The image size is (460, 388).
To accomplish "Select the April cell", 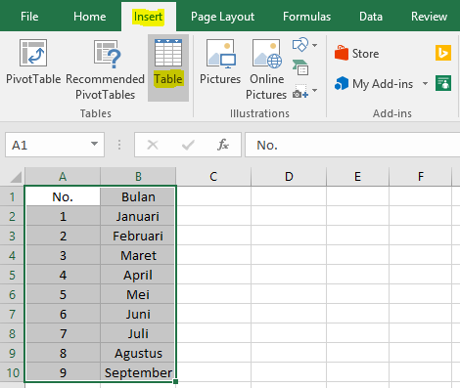I will 138,275.
